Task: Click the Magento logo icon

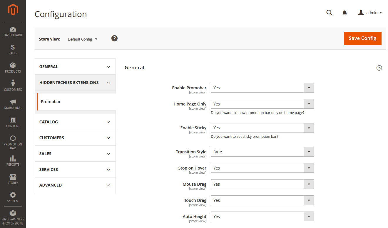Action: click(13, 10)
